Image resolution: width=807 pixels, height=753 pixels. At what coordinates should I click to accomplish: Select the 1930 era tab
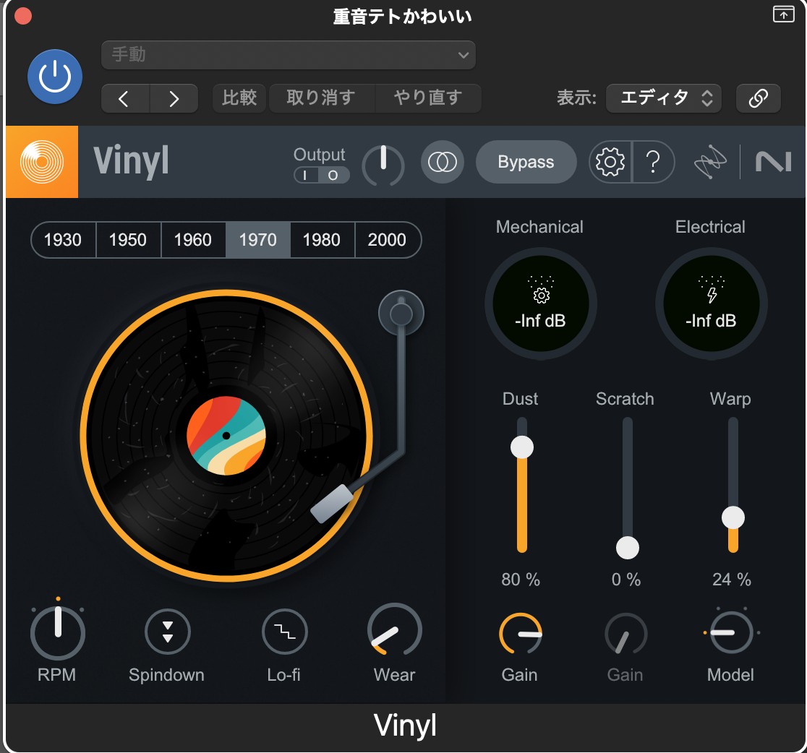click(64, 240)
